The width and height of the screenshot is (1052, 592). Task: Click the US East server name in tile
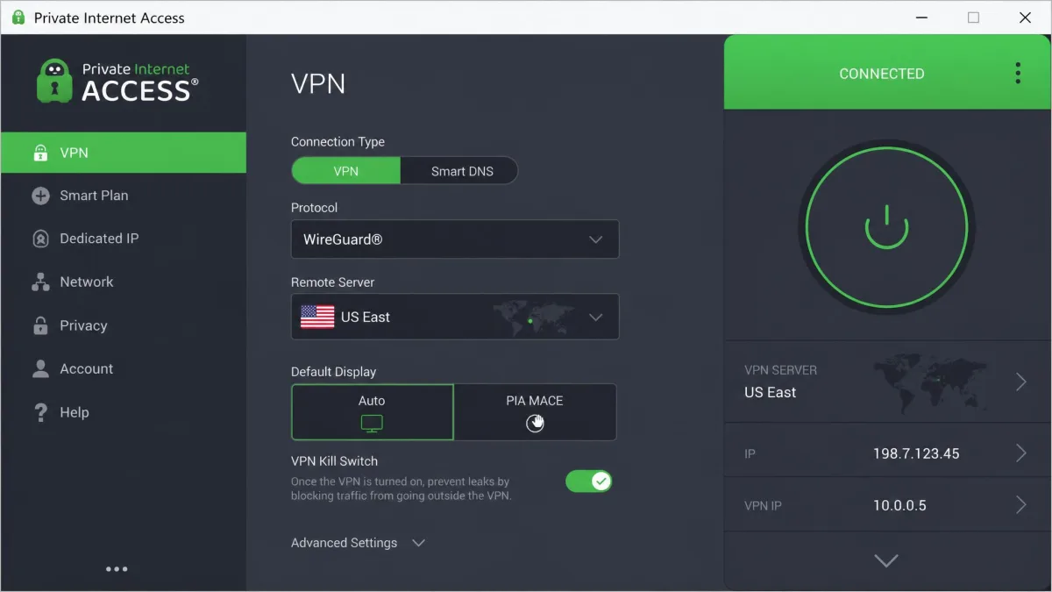771,392
